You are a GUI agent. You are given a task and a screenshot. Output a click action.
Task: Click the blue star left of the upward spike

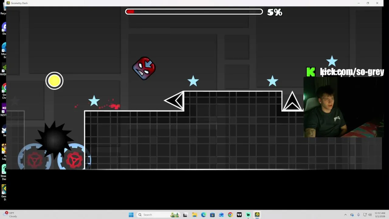point(272,81)
